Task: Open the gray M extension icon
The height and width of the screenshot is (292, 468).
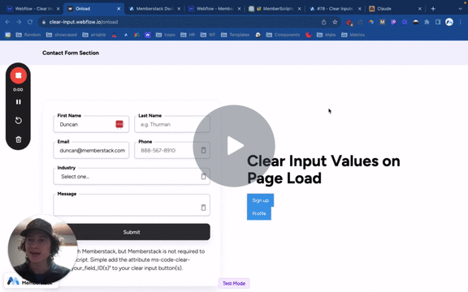Action: 383,22
